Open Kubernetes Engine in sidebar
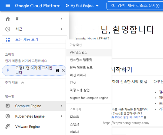This screenshot has height=135, width=163. (x=33, y=116)
